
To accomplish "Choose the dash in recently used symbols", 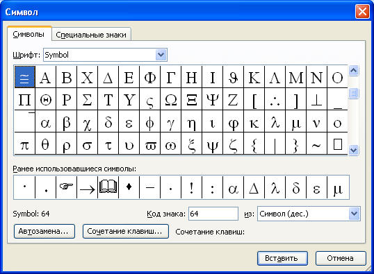I will click(x=150, y=187).
